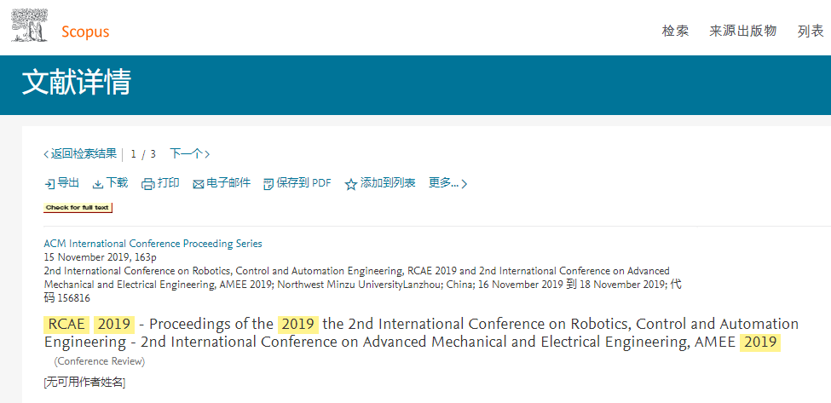Click the 下载 download icon
Image resolution: width=831 pixels, height=403 pixels.
pyautogui.click(x=98, y=184)
